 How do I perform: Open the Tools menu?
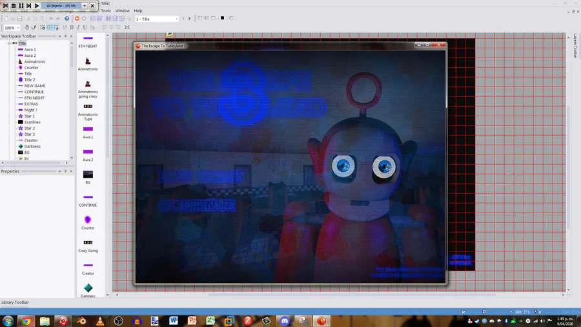(106, 11)
